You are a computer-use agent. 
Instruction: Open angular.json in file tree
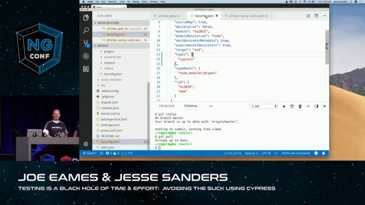[x=109, y=102]
